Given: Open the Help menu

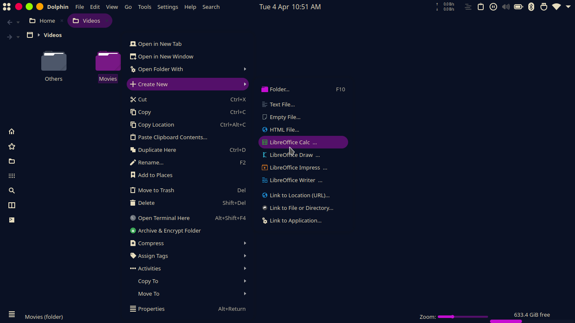Looking at the screenshot, I should click(190, 7).
